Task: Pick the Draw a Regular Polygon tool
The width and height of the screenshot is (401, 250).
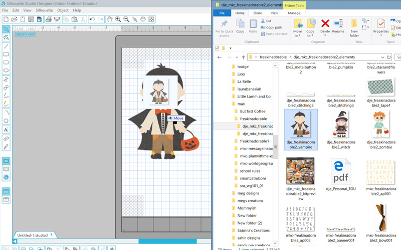Action: [x=6, y=120]
